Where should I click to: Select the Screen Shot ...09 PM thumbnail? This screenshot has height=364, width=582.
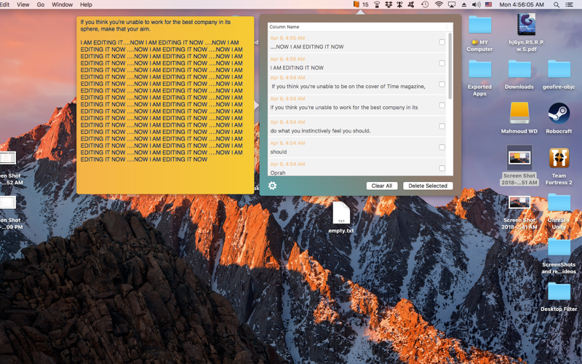pyautogui.click(x=7, y=202)
